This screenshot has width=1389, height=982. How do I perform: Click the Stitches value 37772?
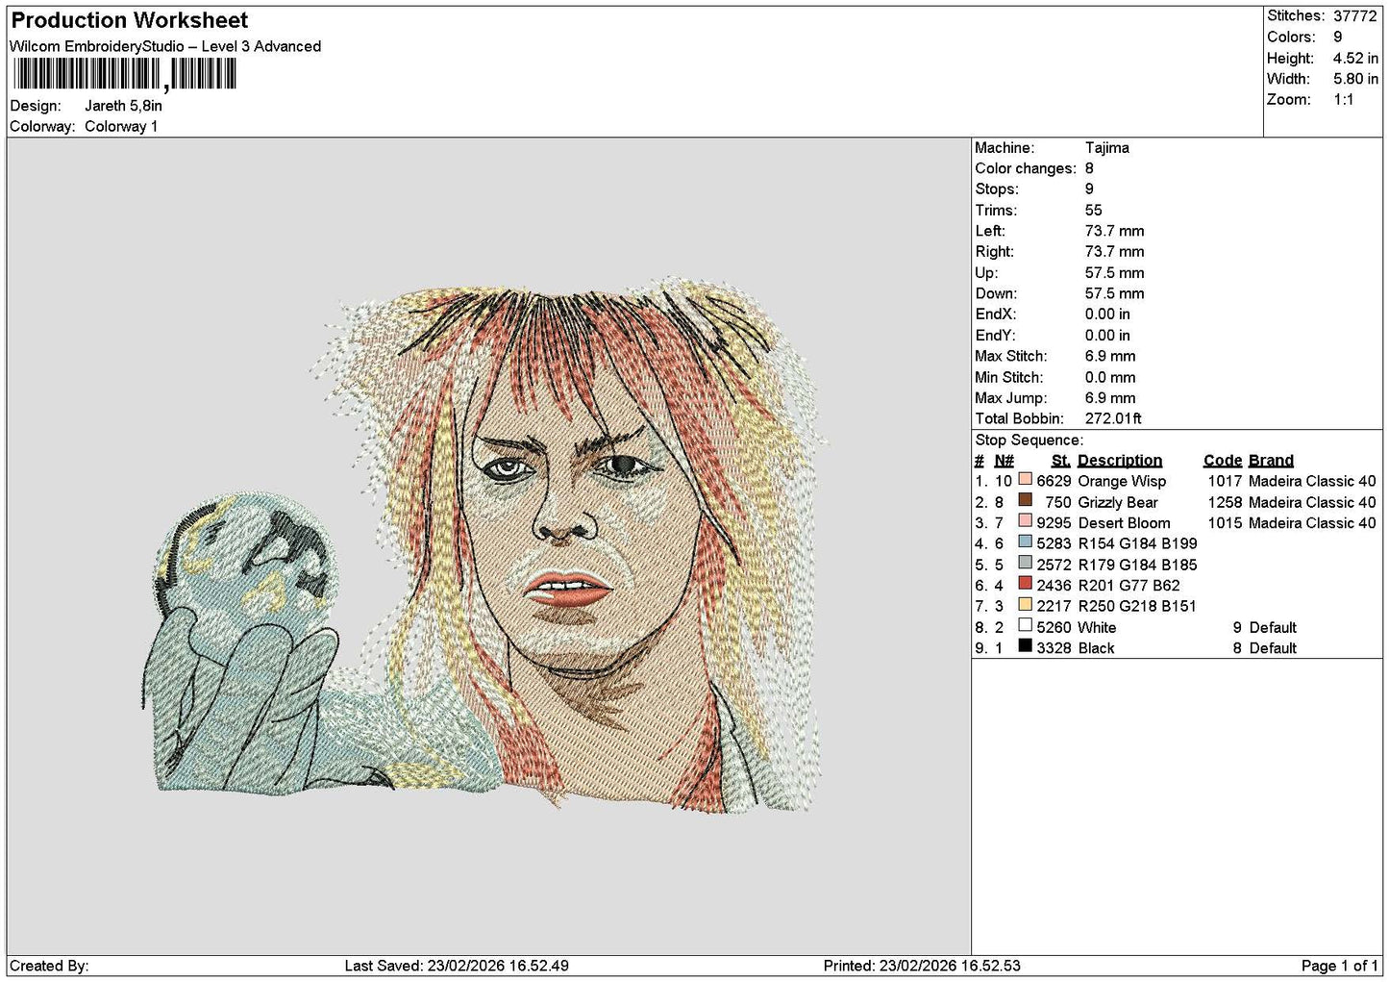[1355, 16]
